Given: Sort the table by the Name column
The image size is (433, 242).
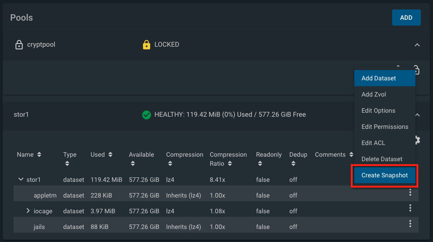Looking at the screenshot, I should [x=39, y=154].
